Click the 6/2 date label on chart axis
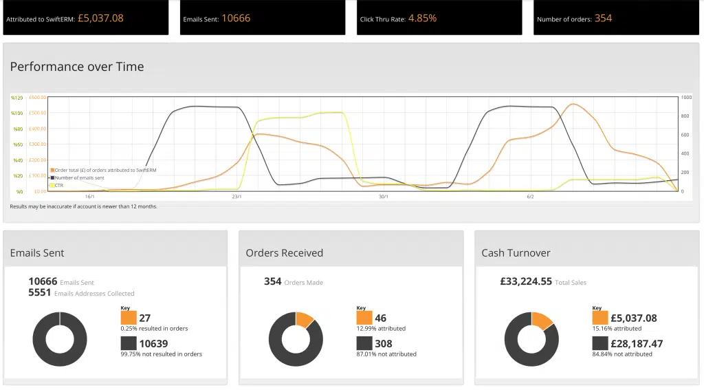Viewport: 704px width, 390px height. point(530,197)
